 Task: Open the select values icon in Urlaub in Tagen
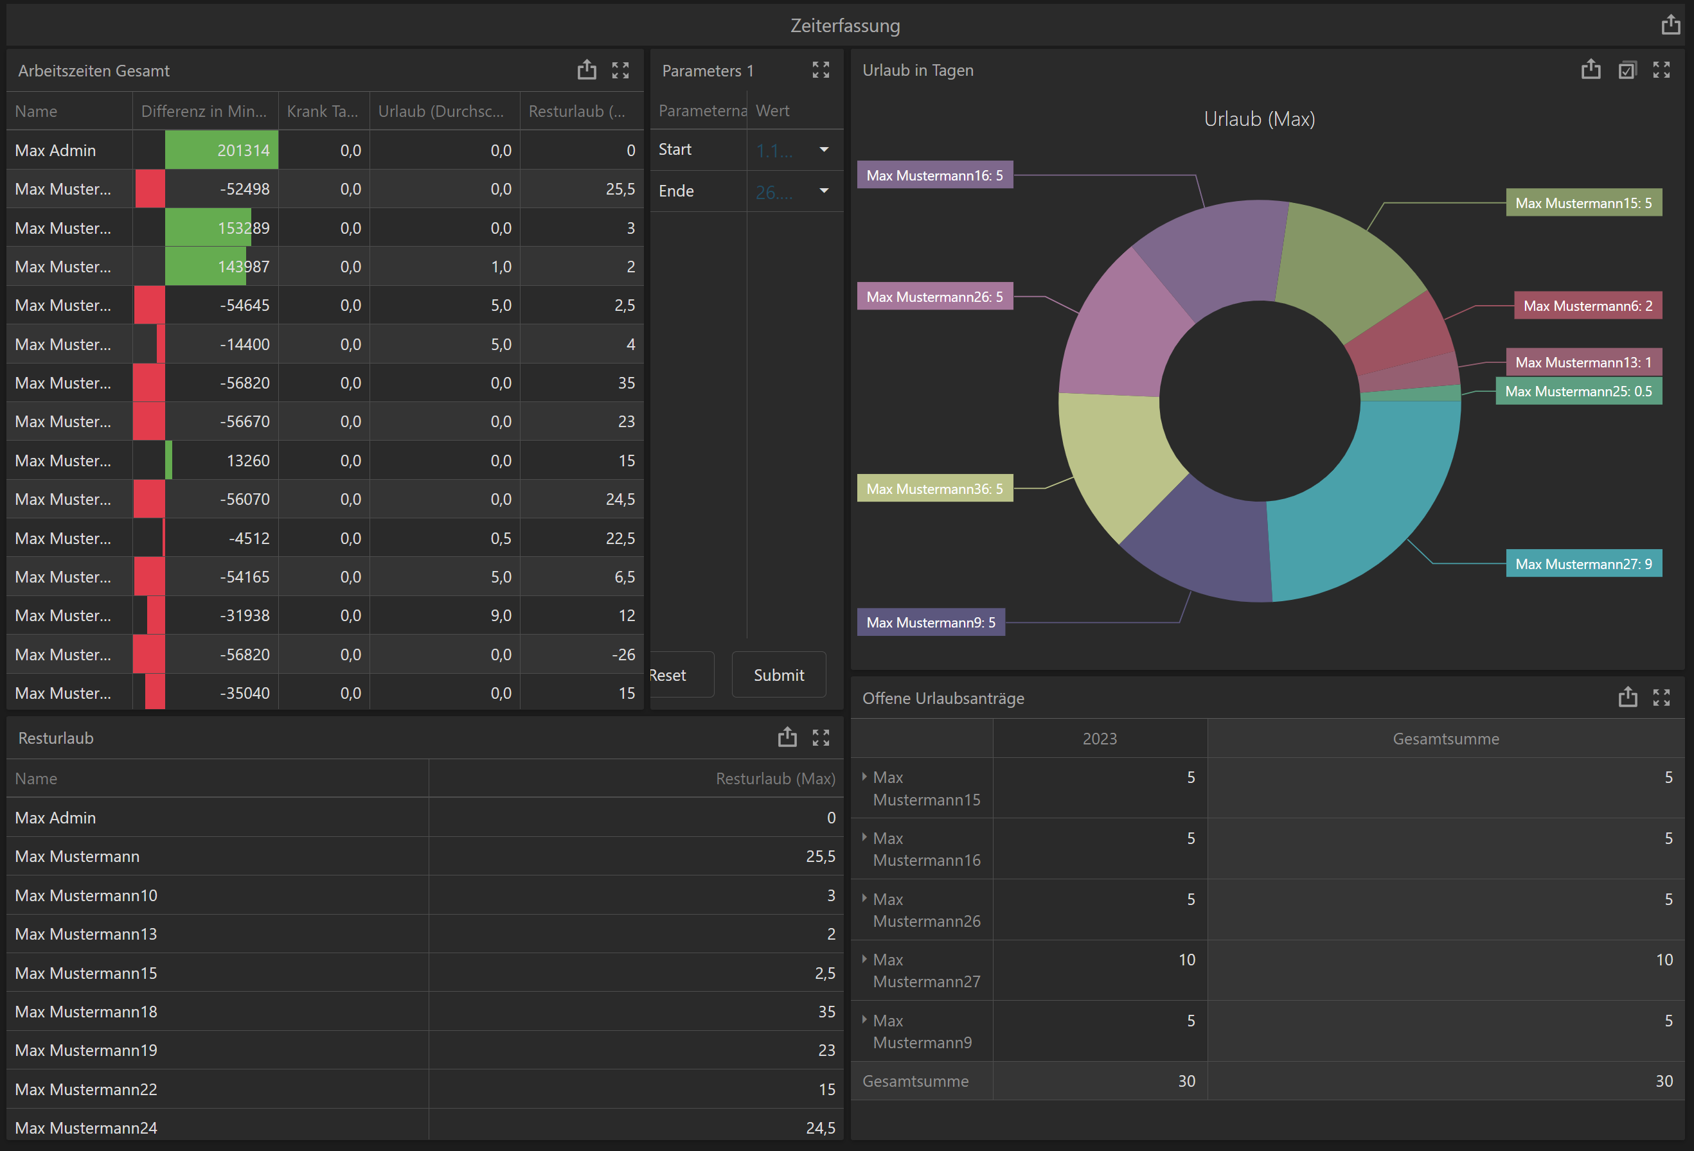tap(1627, 70)
